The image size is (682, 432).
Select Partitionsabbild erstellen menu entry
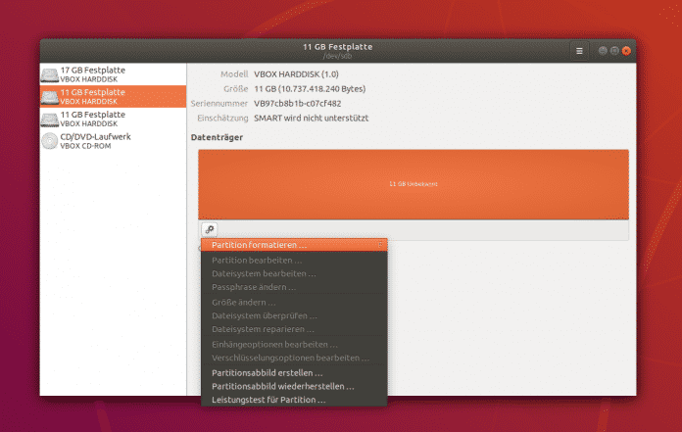pyautogui.click(x=267, y=373)
